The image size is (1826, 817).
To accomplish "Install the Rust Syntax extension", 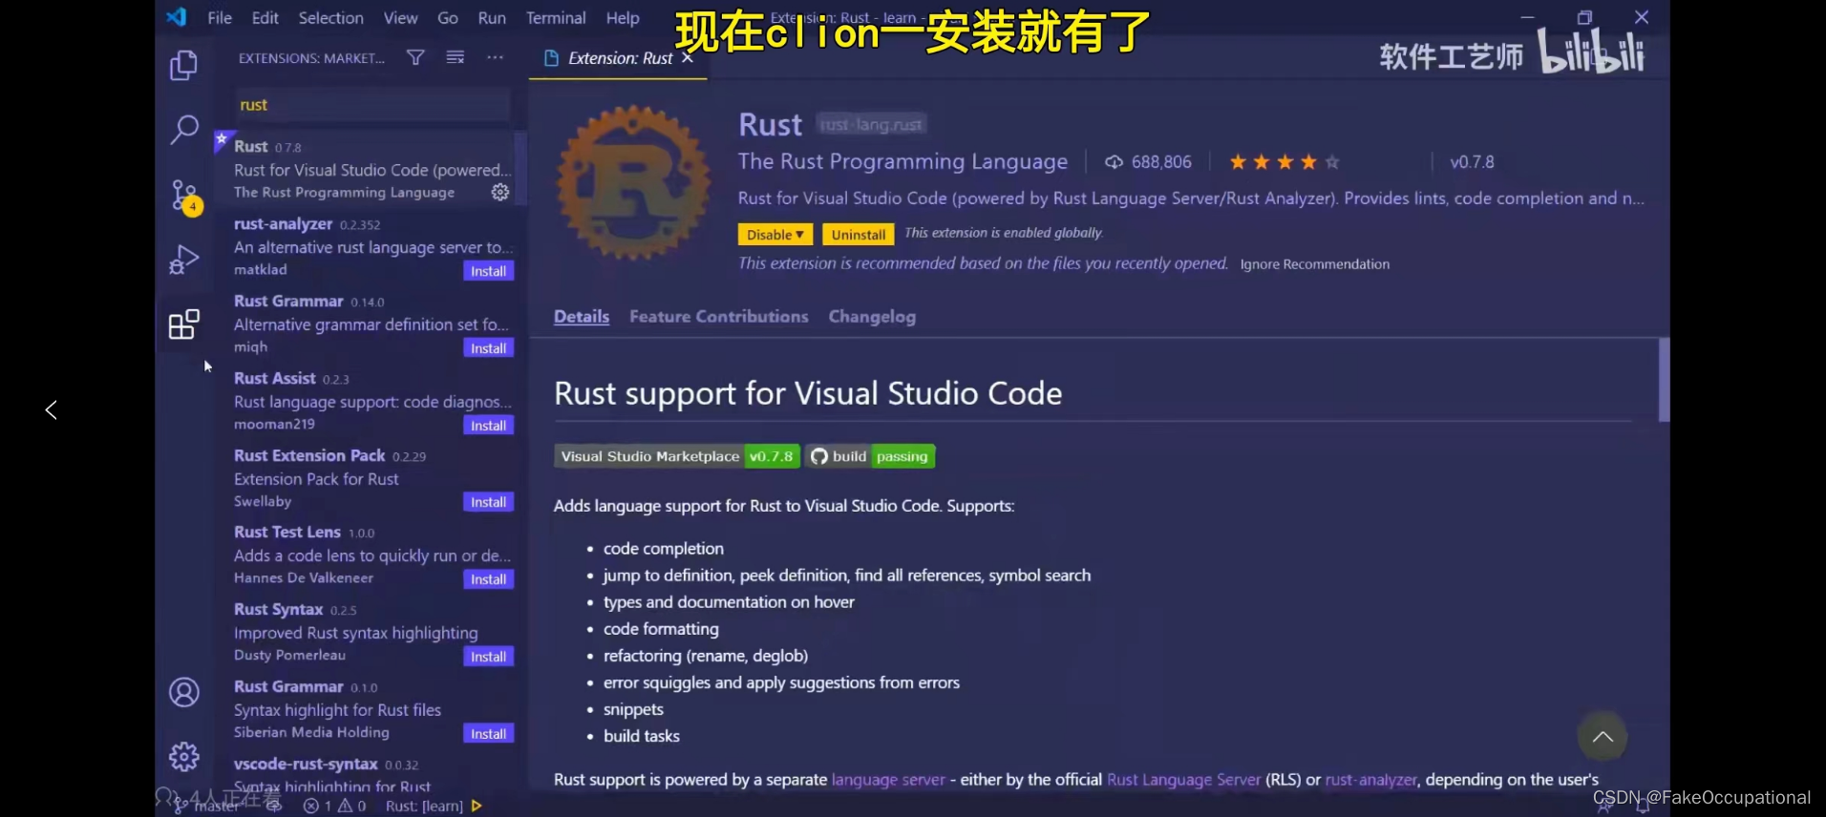I will click(x=488, y=657).
